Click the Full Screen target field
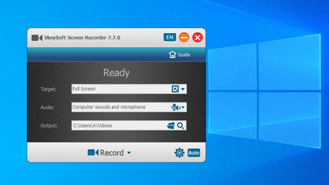Viewport: 329px width, 185px height. (x=129, y=89)
